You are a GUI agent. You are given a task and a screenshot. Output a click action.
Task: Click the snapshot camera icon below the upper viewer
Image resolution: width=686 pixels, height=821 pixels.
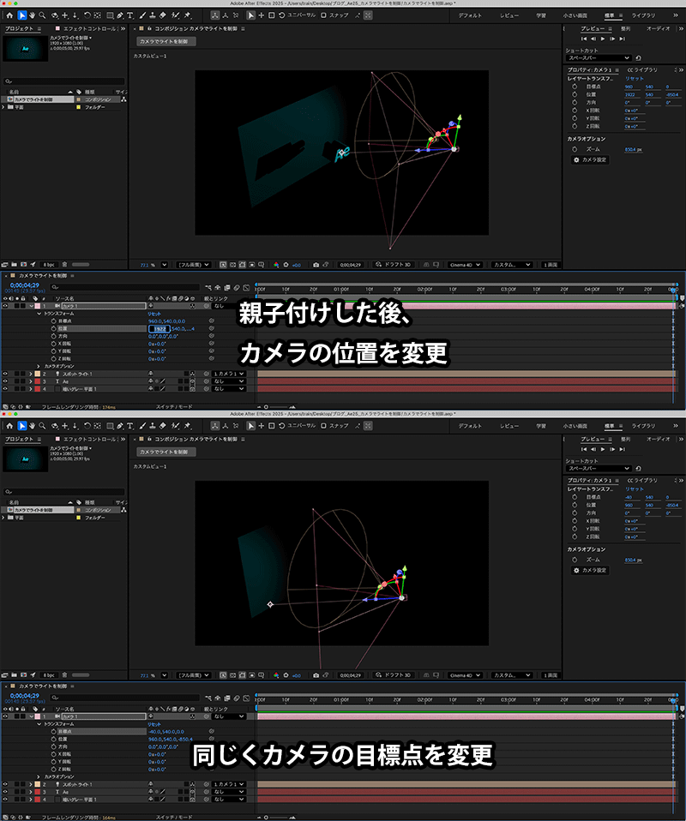pos(316,265)
